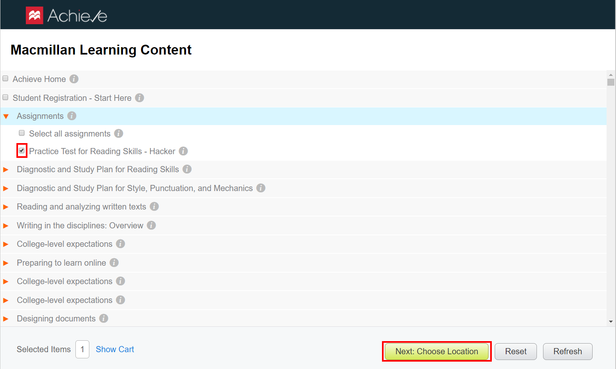View info for Practice Test for Reading Skills
The image size is (616, 369).
(x=183, y=151)
